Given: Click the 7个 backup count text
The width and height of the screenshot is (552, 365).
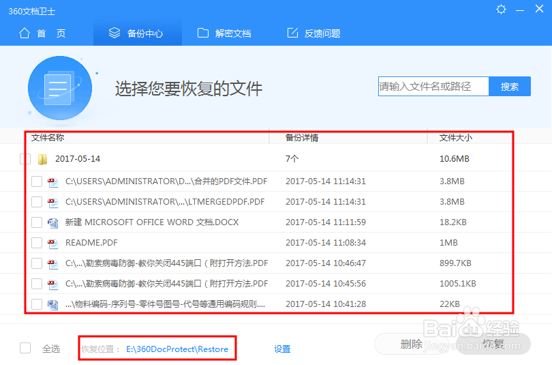Looking at the screenshot, I should point(292,159).
